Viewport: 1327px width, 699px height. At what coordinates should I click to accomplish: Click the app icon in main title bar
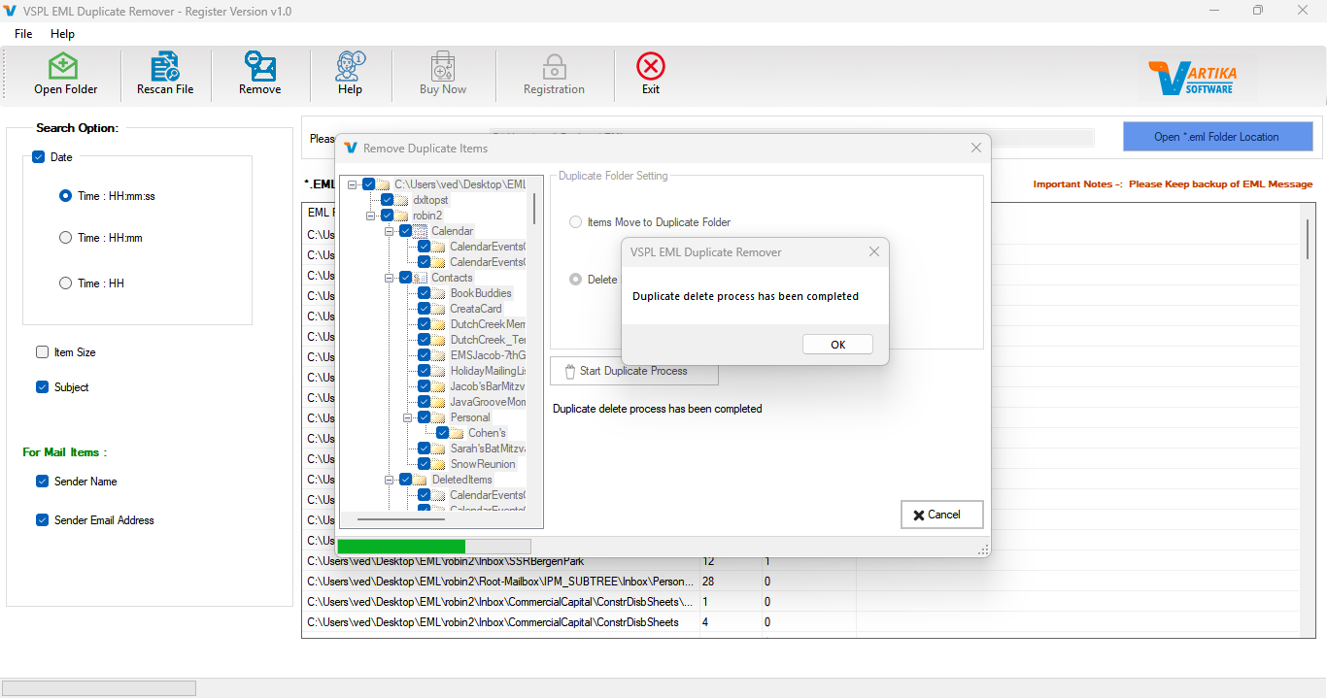(10, 11)
